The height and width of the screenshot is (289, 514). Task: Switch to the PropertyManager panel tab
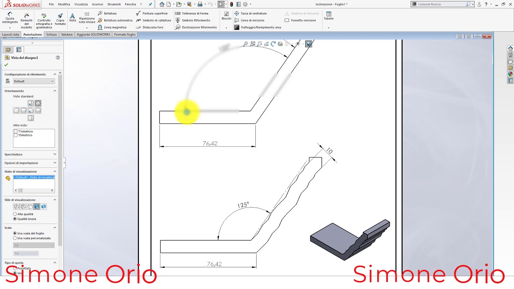tap(18, 50)
